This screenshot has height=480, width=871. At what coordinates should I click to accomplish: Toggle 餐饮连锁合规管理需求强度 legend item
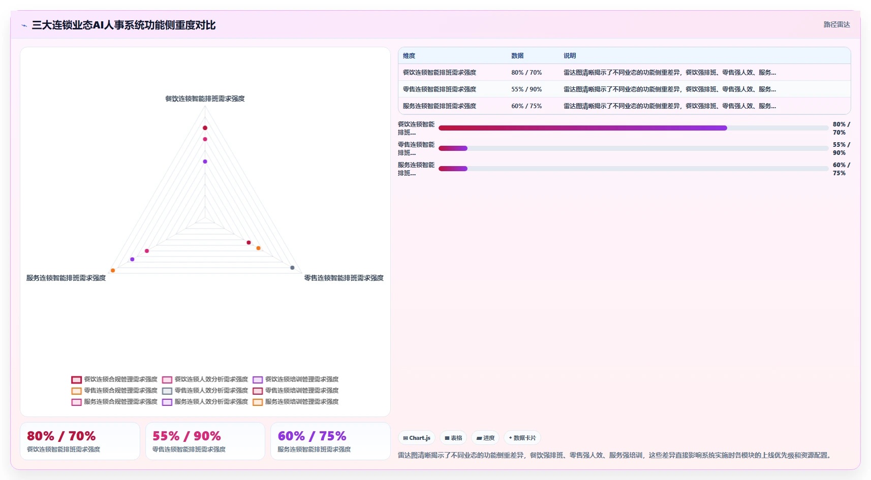(115, 379)
